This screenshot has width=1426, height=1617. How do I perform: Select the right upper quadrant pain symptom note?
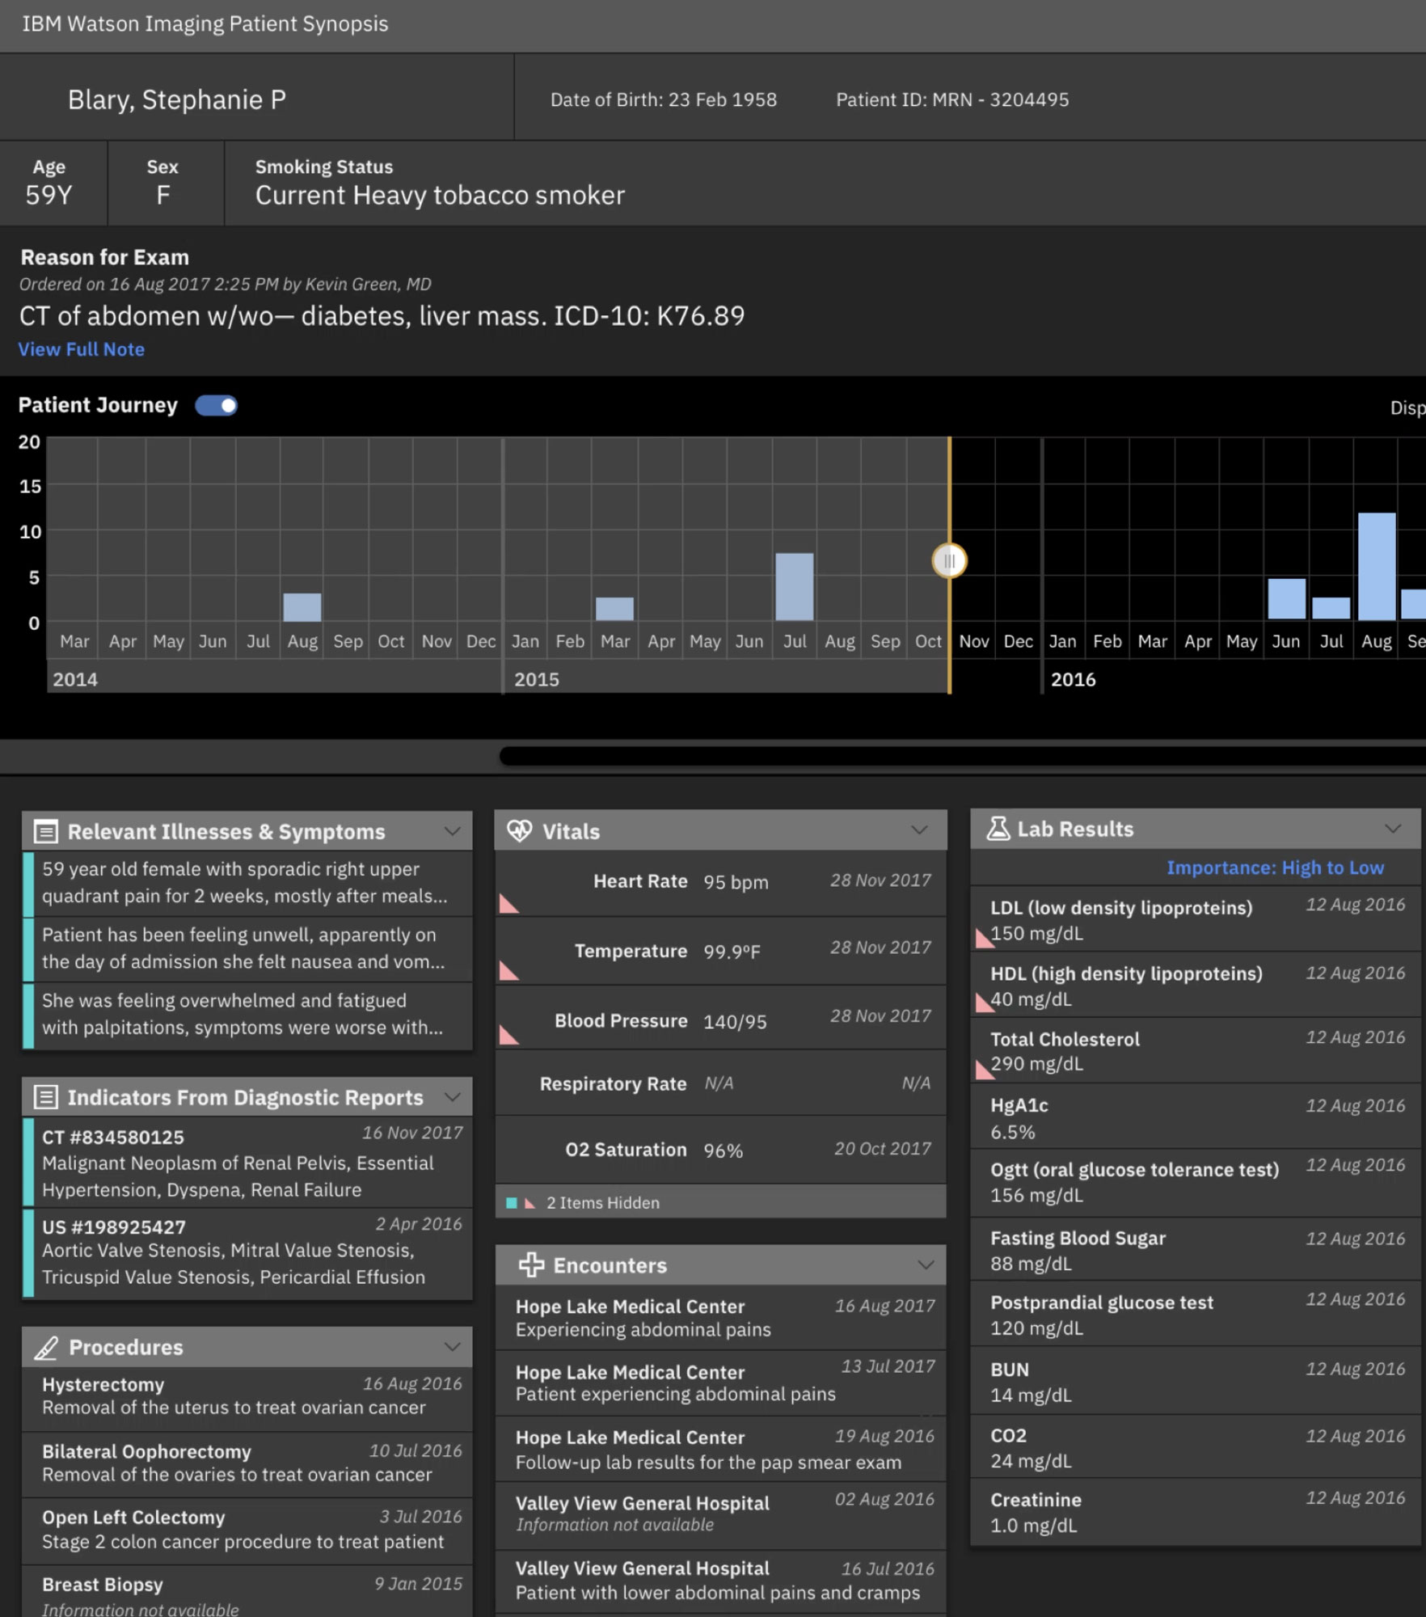(x=247, y=883)
